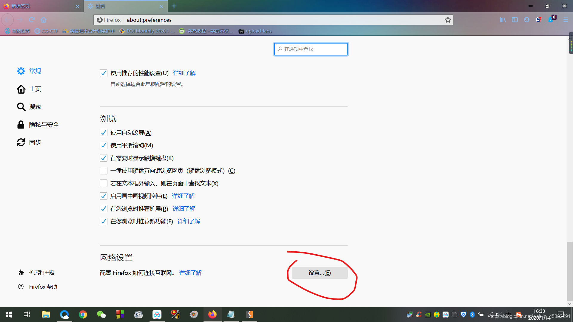Disable 启用画中画视频控件 checkbox
The image size is (573, 322).
pyautogui.click(x=104, y=196)
